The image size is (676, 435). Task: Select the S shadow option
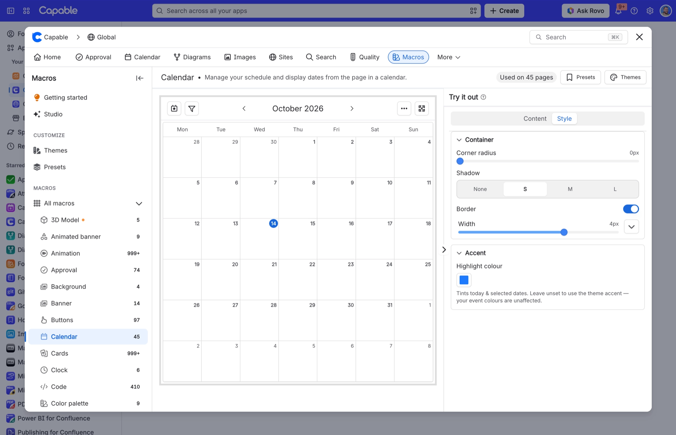point(525,189)
